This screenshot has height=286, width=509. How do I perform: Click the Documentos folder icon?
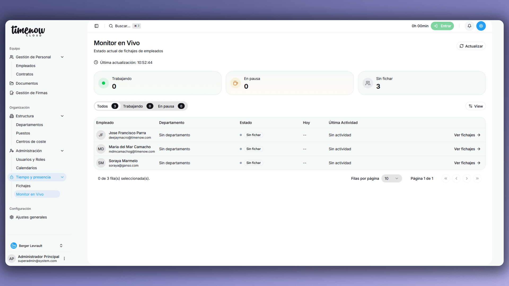point(12,83)
